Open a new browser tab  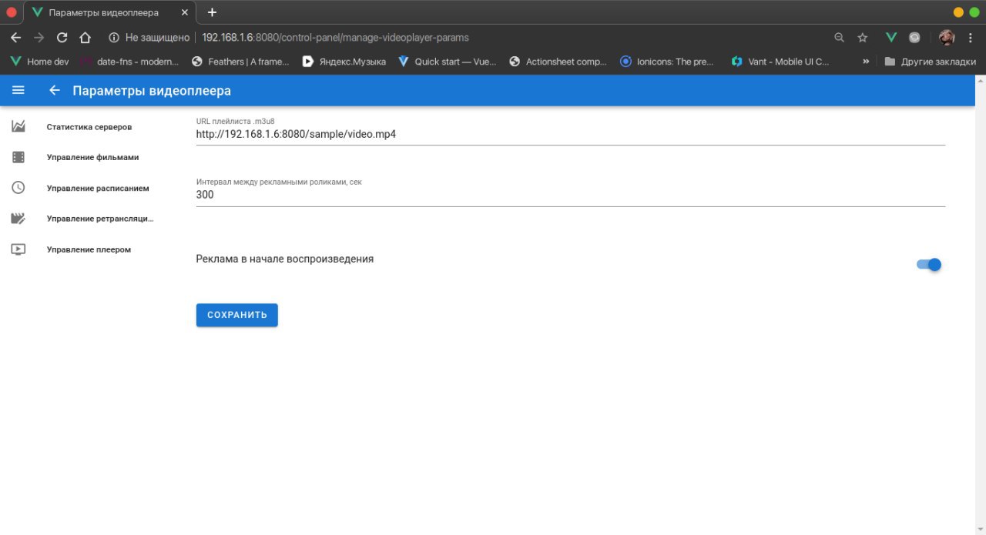[x=213, y=12]
